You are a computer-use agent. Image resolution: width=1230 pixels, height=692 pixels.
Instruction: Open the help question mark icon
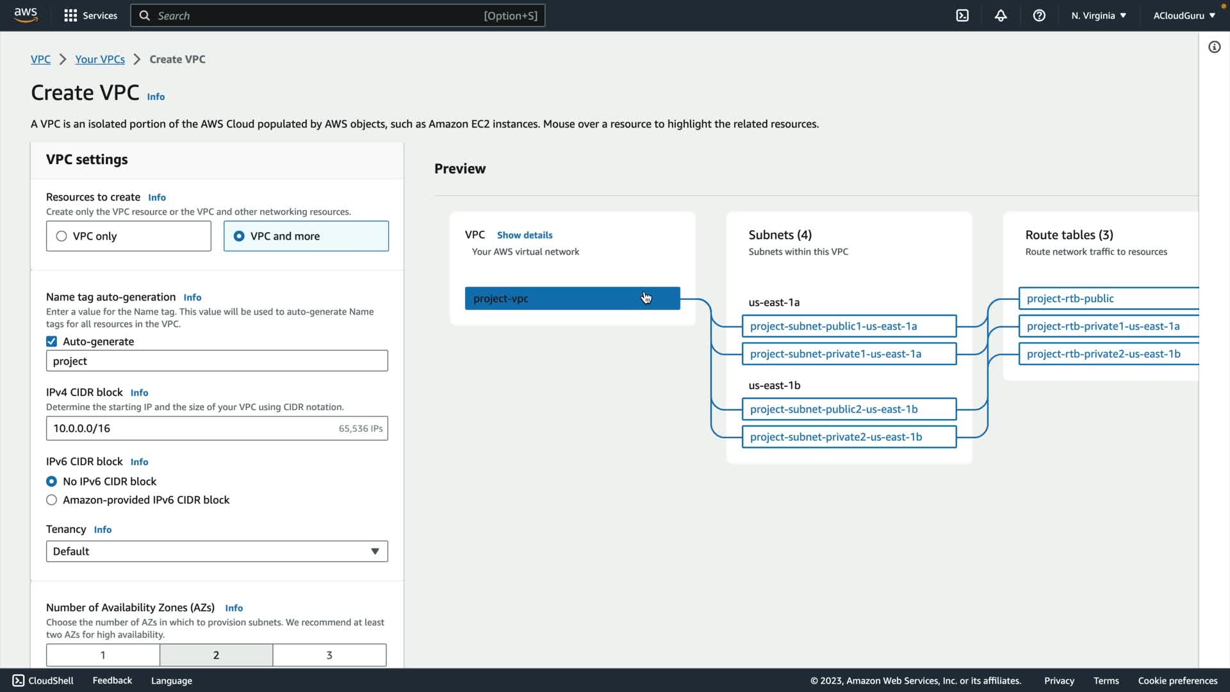coord(1039,15)
